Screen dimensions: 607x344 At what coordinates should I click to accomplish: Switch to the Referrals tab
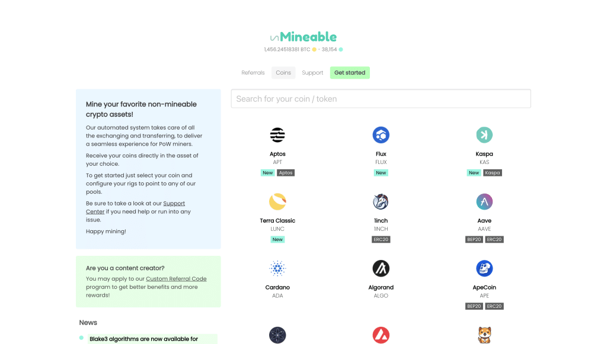pyautogui.click(x=253, y=72)
